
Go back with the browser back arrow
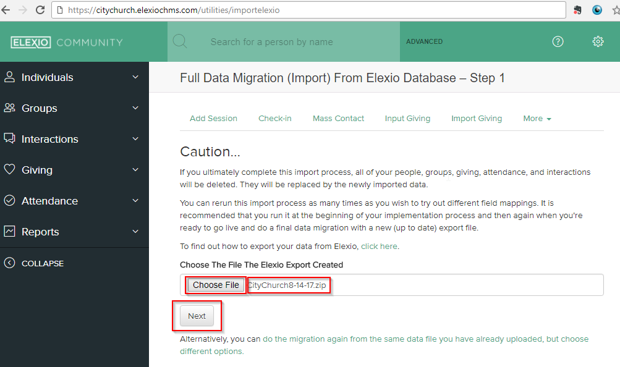6,10
